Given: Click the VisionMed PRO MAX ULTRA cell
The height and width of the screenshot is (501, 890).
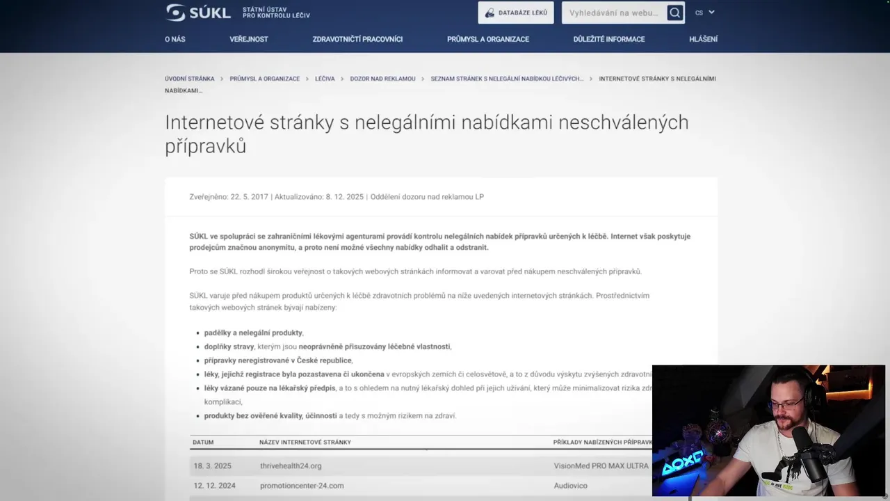Looking at the screenshot, I should 601,466.
